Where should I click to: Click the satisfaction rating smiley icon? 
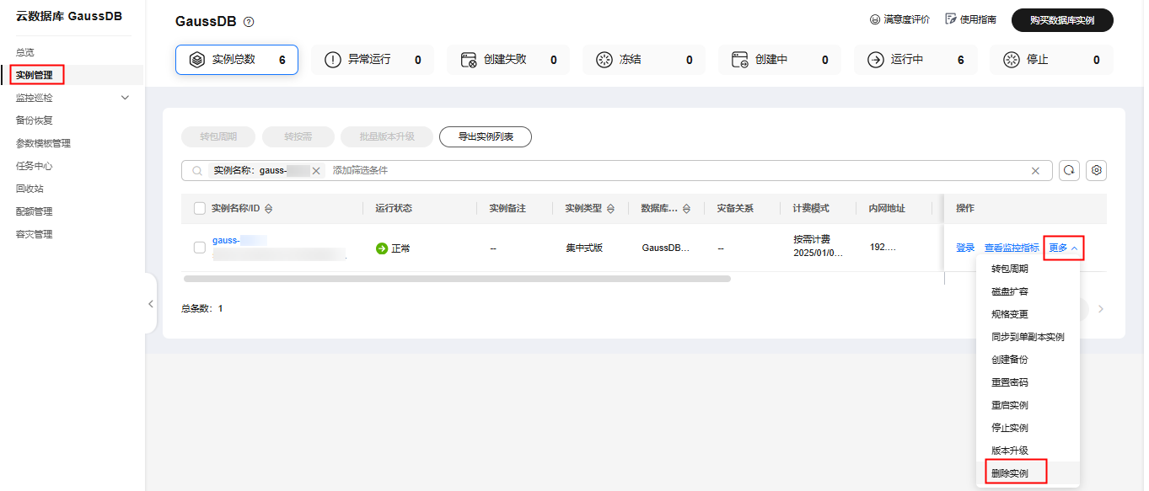point(874,19)
